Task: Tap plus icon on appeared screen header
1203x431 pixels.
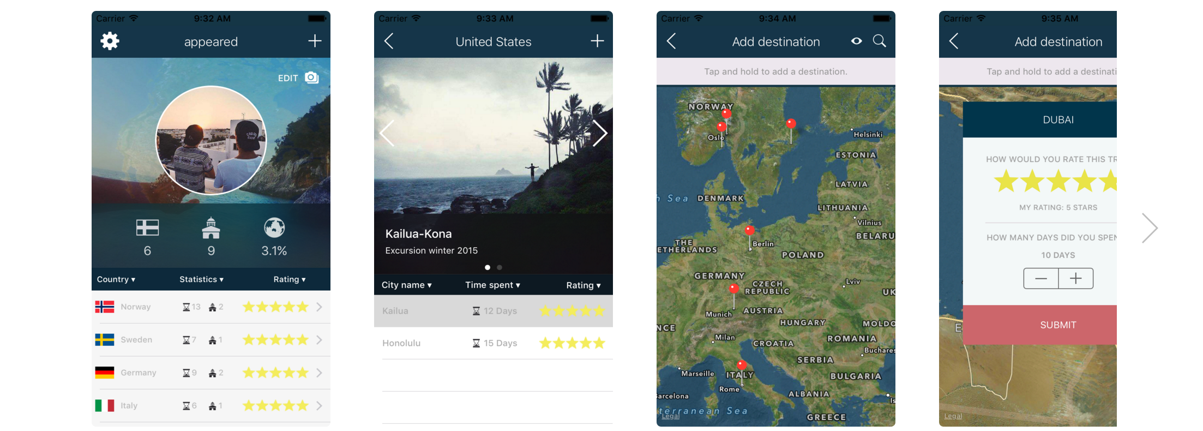Action: click(x=315, y=41)
